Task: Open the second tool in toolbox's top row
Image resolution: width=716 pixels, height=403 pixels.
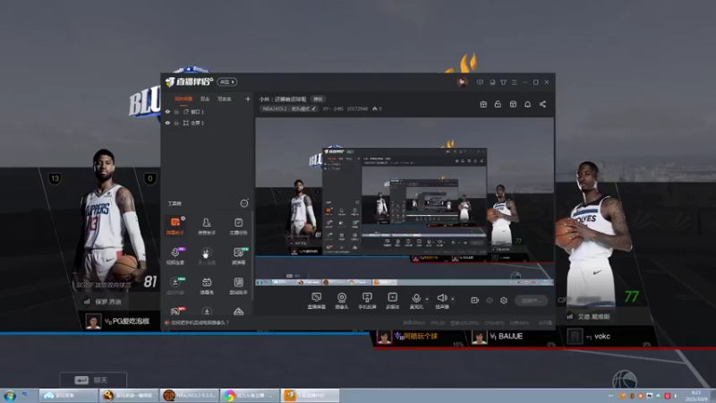Action: (207, 226)
